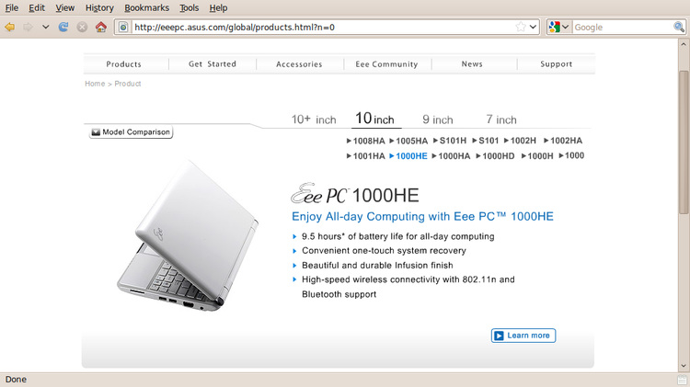Select the 1000HA model
This screenshot has height=387, width=690.
(451, 156)
